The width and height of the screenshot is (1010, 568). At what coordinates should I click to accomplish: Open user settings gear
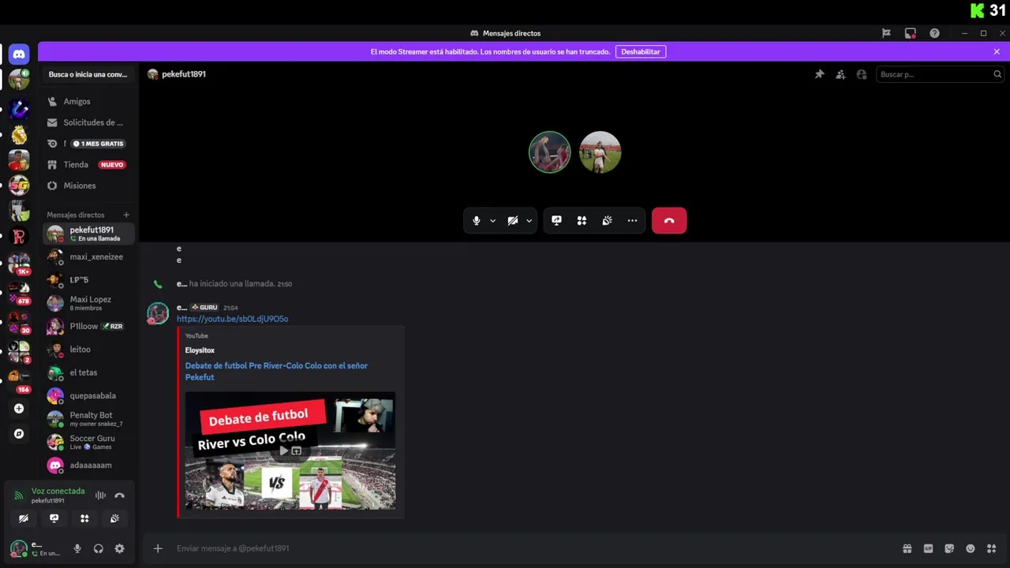pos(119,548)
